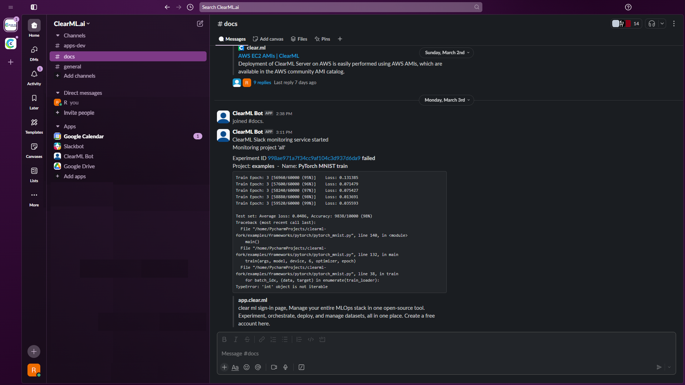Click the Link insertion icon

(261, 339)
